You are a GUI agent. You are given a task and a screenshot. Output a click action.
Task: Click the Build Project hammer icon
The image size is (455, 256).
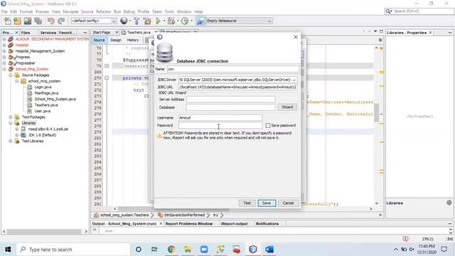(136, 21)
